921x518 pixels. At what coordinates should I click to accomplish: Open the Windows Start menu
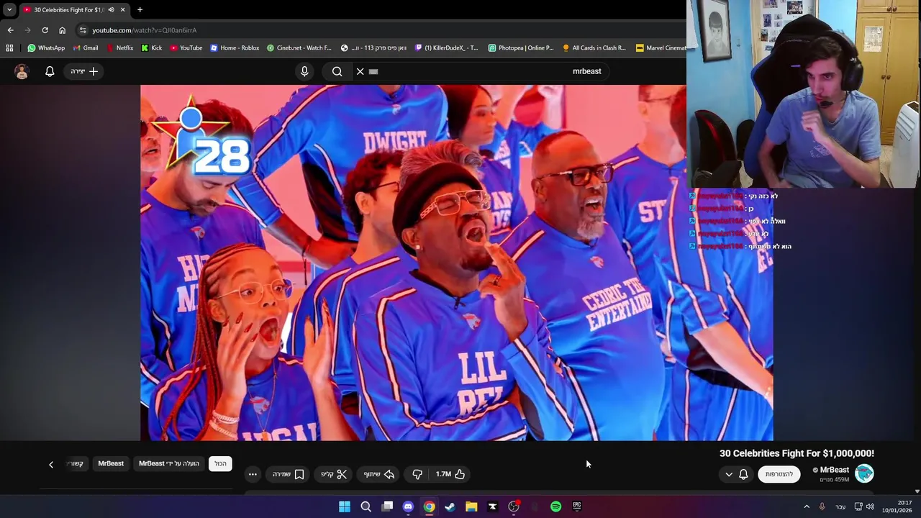[345, 506]
